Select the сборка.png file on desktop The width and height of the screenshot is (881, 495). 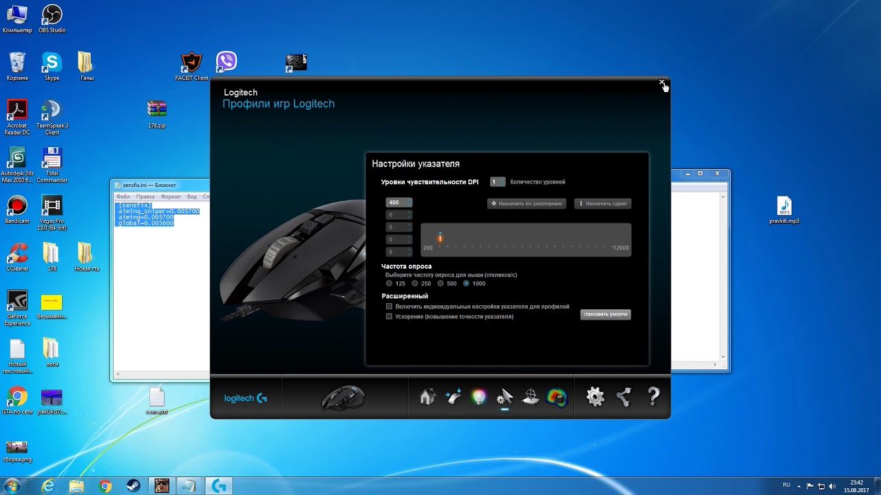(17, 451)
